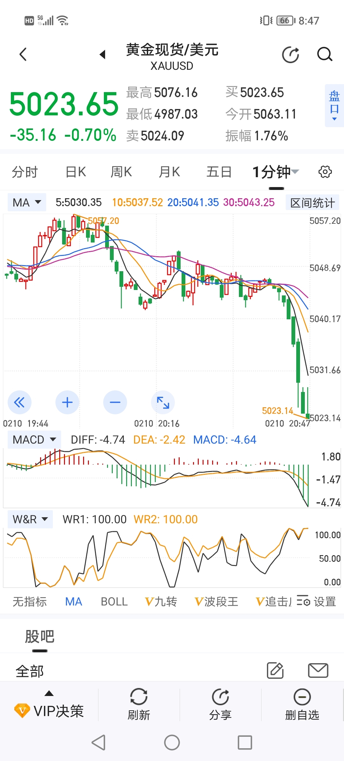
Task: Tap Android back navigation button
Action: (98, 743)
